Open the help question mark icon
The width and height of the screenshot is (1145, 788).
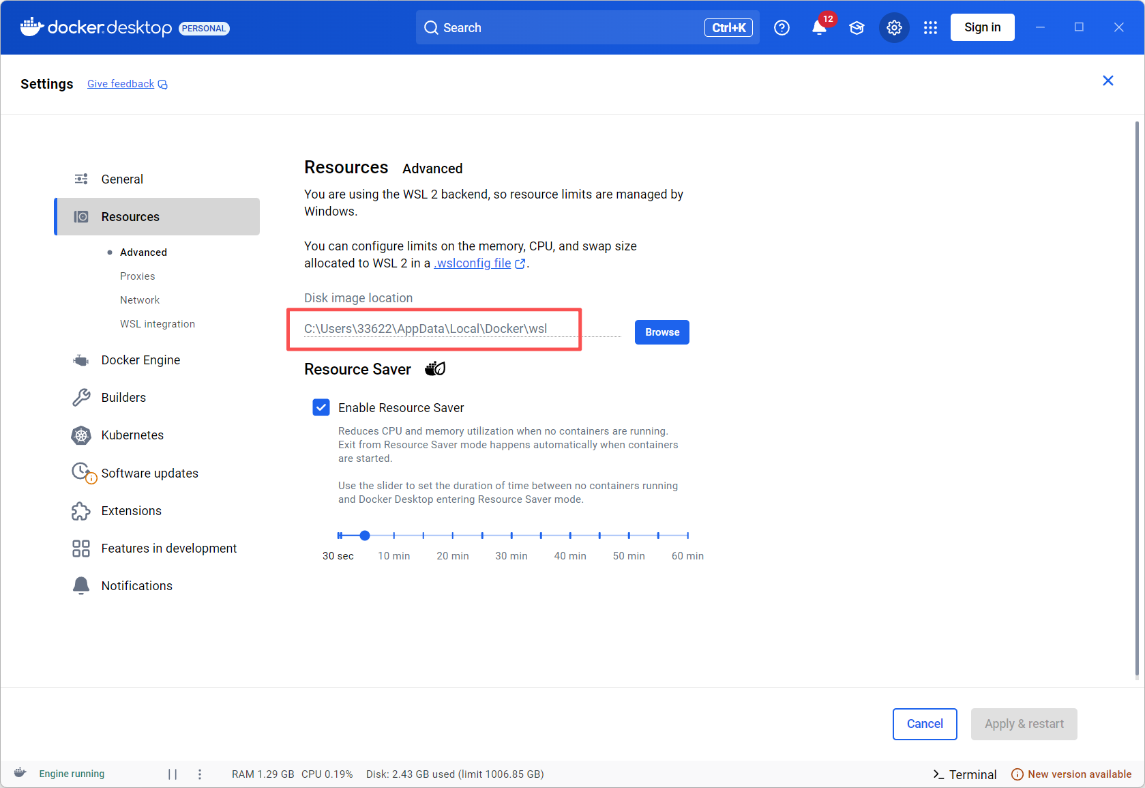[x=782, y=27]
